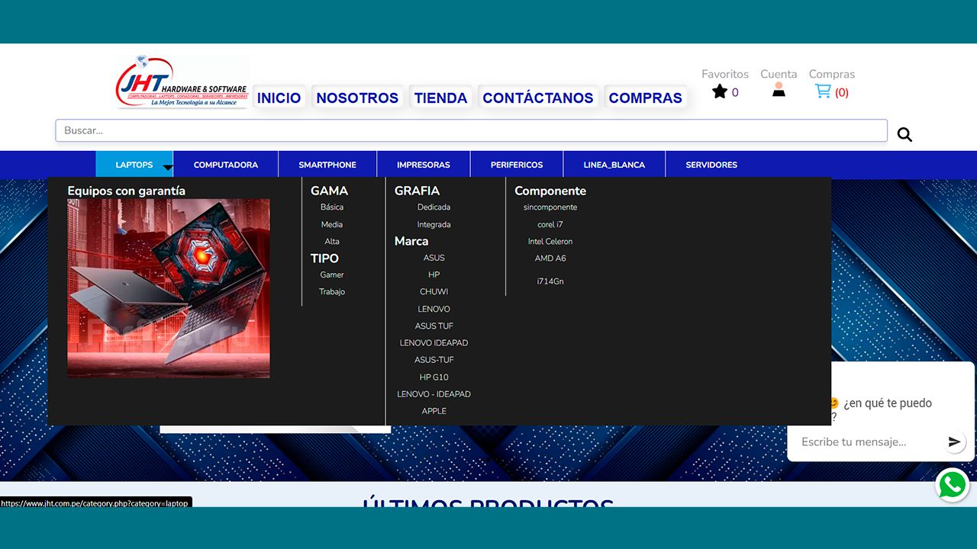
Task: Open WhatsApp chat button
Action: coord(953,485)
